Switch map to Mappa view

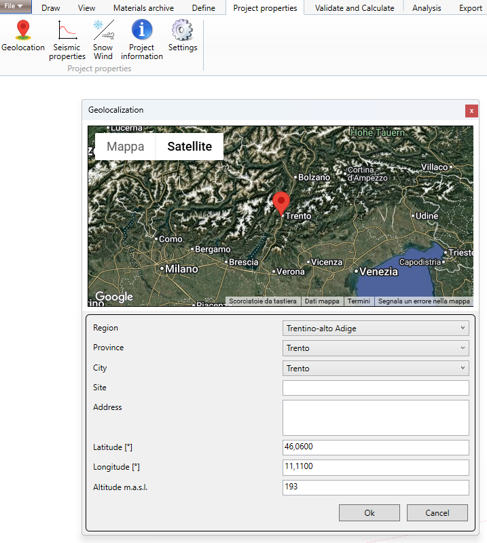coord(126,147)
